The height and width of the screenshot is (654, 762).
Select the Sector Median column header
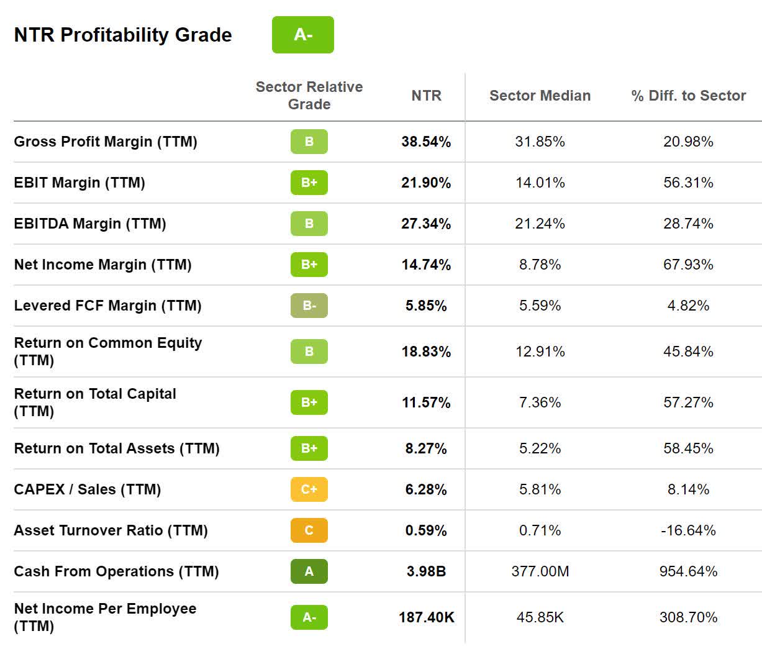coord(540,96)
